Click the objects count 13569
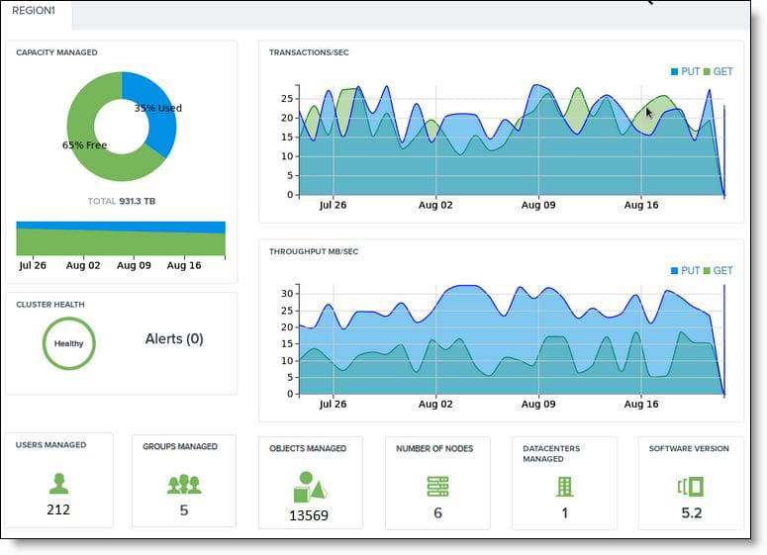Image resolution: width=767 pixels, height=555 pixels. coord(309,515)
